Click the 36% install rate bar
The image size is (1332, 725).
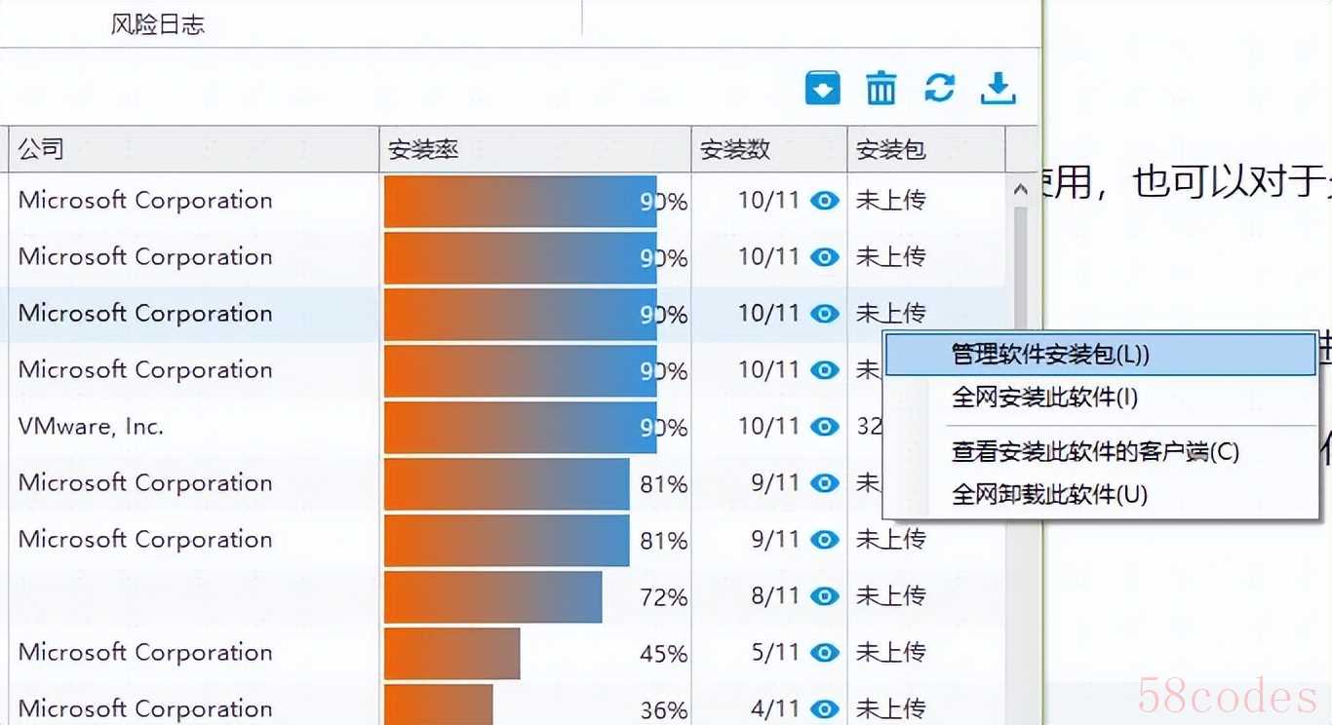point(439,705)
